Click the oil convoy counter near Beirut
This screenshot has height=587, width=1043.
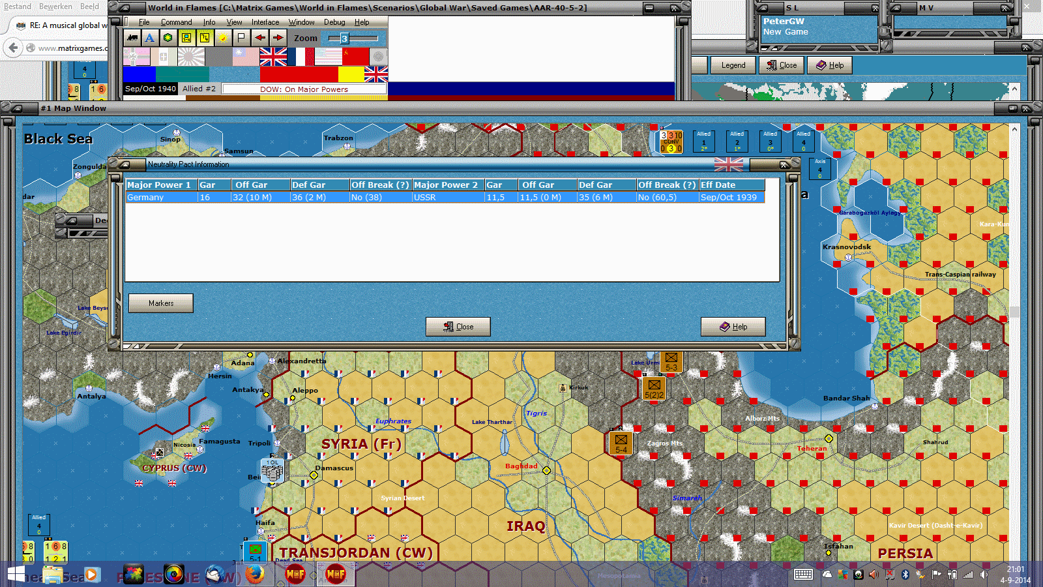pyautogui.click(x=272, y=470)
